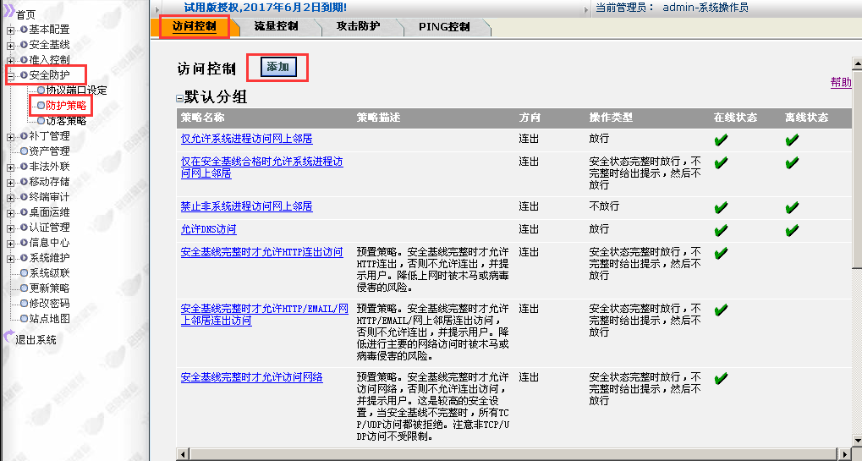
Task: Click offline status checkmark for 禁止非系统进程访问网上邻居
Action: pos(792,207)
